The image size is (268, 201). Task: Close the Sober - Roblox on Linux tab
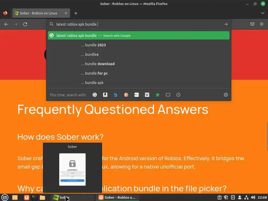click(x=66, y=13)
